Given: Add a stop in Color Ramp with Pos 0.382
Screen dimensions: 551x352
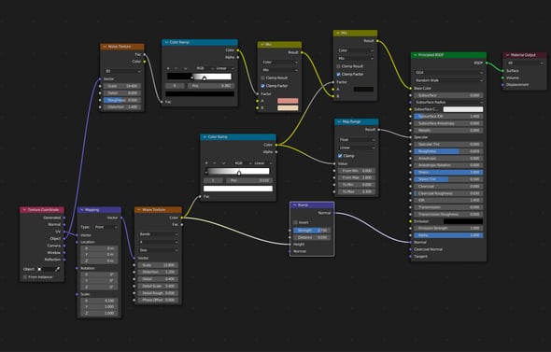Looking at the screenshot, I should pos(168,68).
